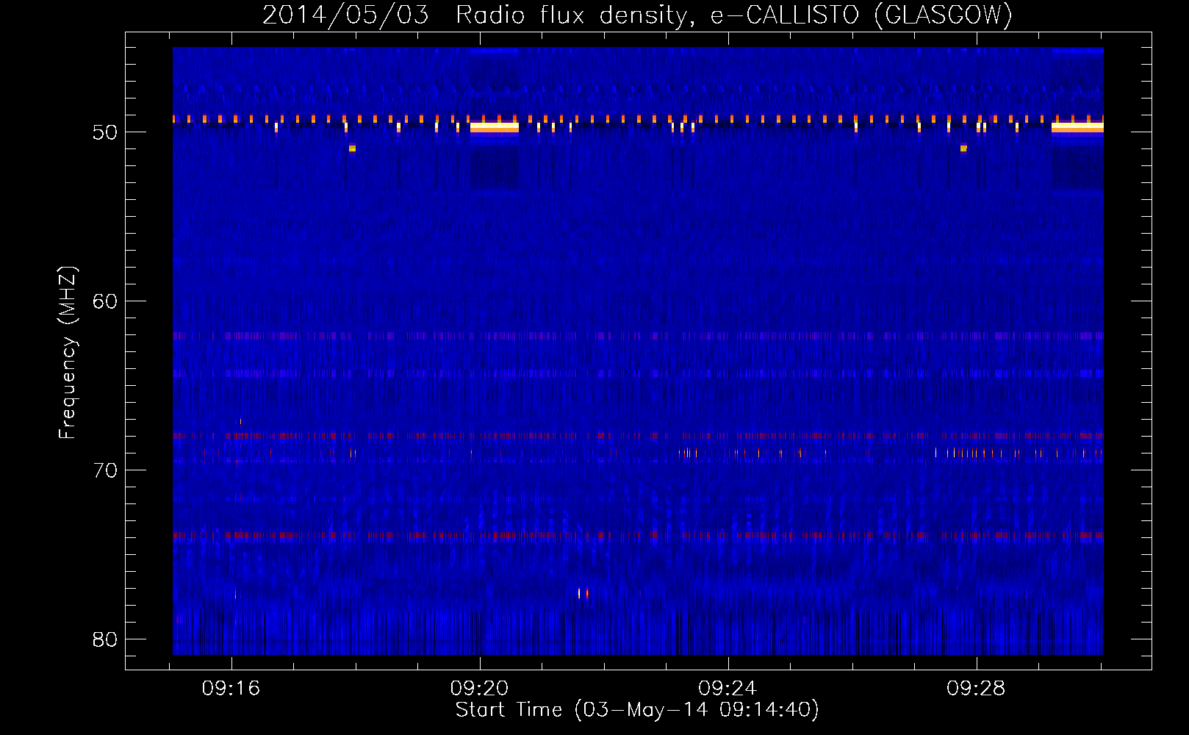This screenshot has height=735, width=1189.
Task: Click the white-red spike near 77 MHz around 09:21
Action: (583, 593)
